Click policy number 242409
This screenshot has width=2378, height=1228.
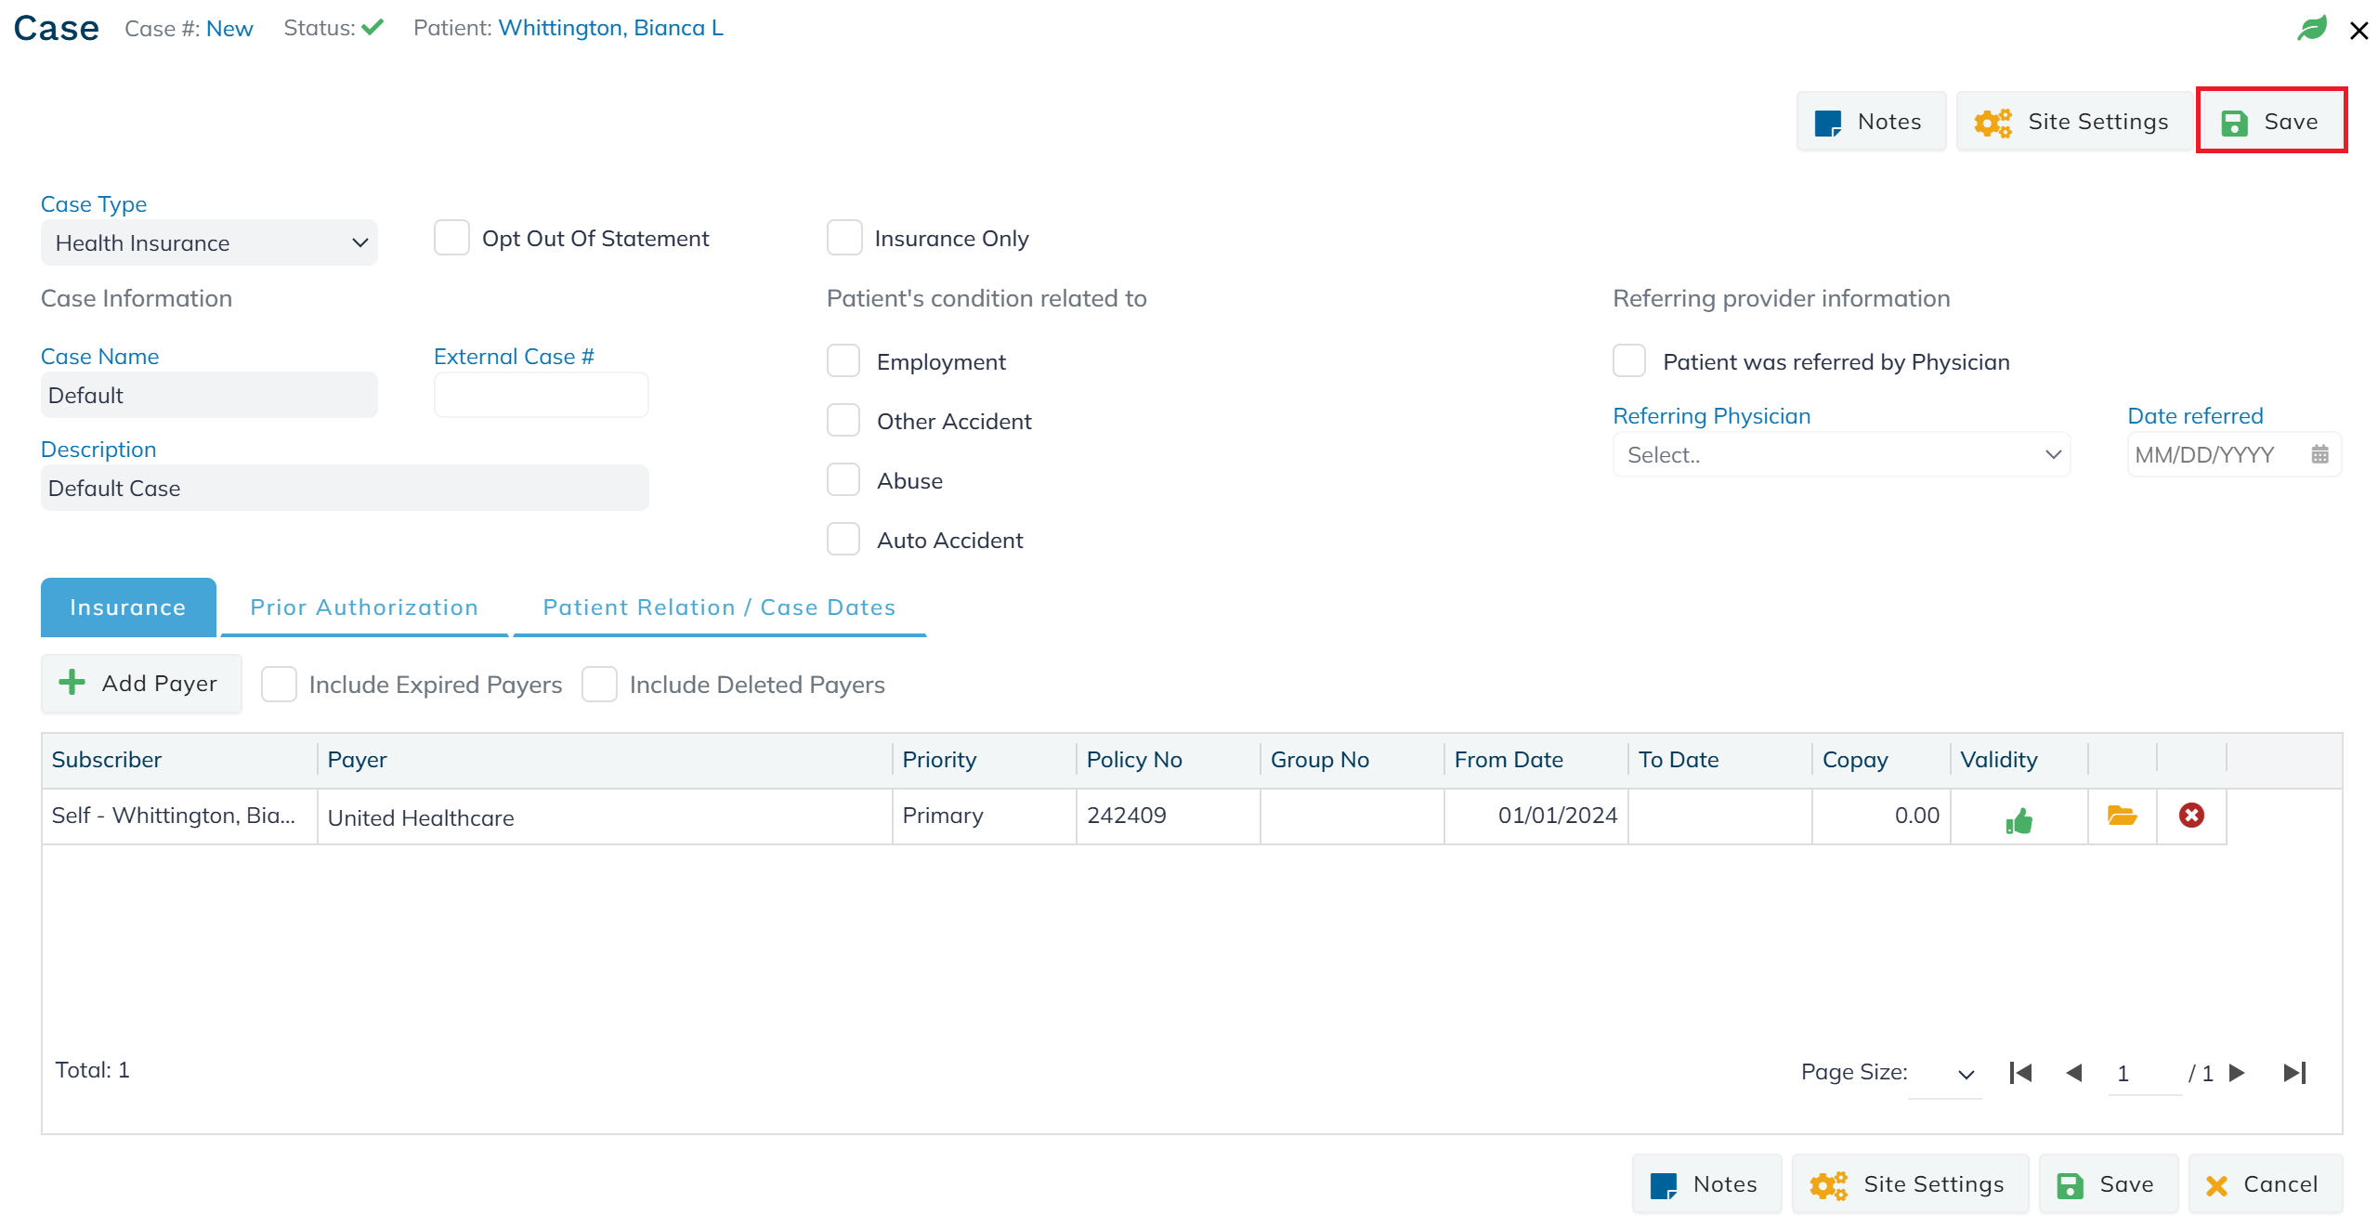[1168, 816]
